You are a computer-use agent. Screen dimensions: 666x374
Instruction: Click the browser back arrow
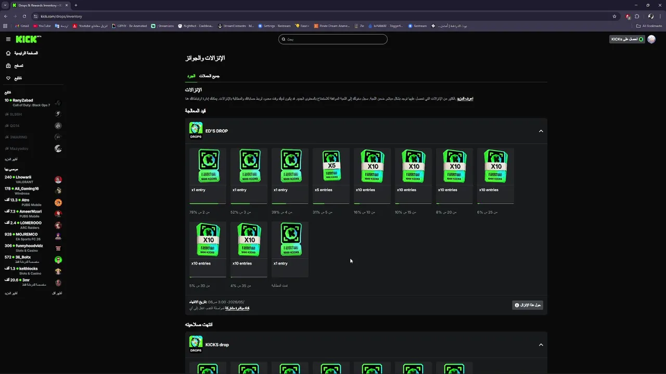(6, 16)
